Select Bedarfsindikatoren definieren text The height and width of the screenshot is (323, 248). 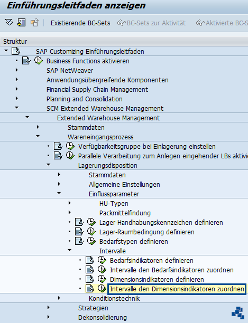coord(152,260)
